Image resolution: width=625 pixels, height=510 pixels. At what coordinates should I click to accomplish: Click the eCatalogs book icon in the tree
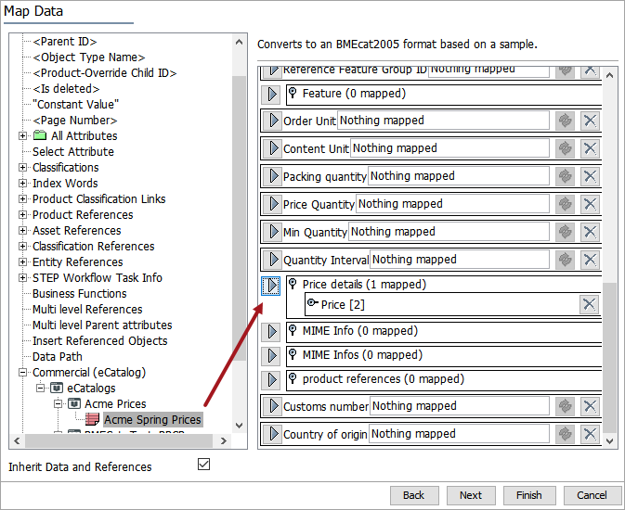coord(57,388)
